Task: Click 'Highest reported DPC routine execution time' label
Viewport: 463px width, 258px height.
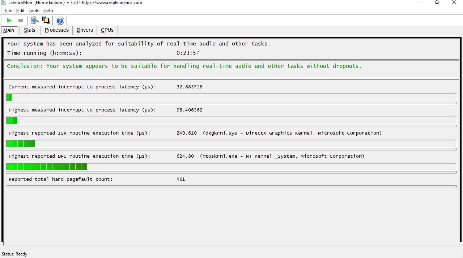Action: click(x=80, y=156)
